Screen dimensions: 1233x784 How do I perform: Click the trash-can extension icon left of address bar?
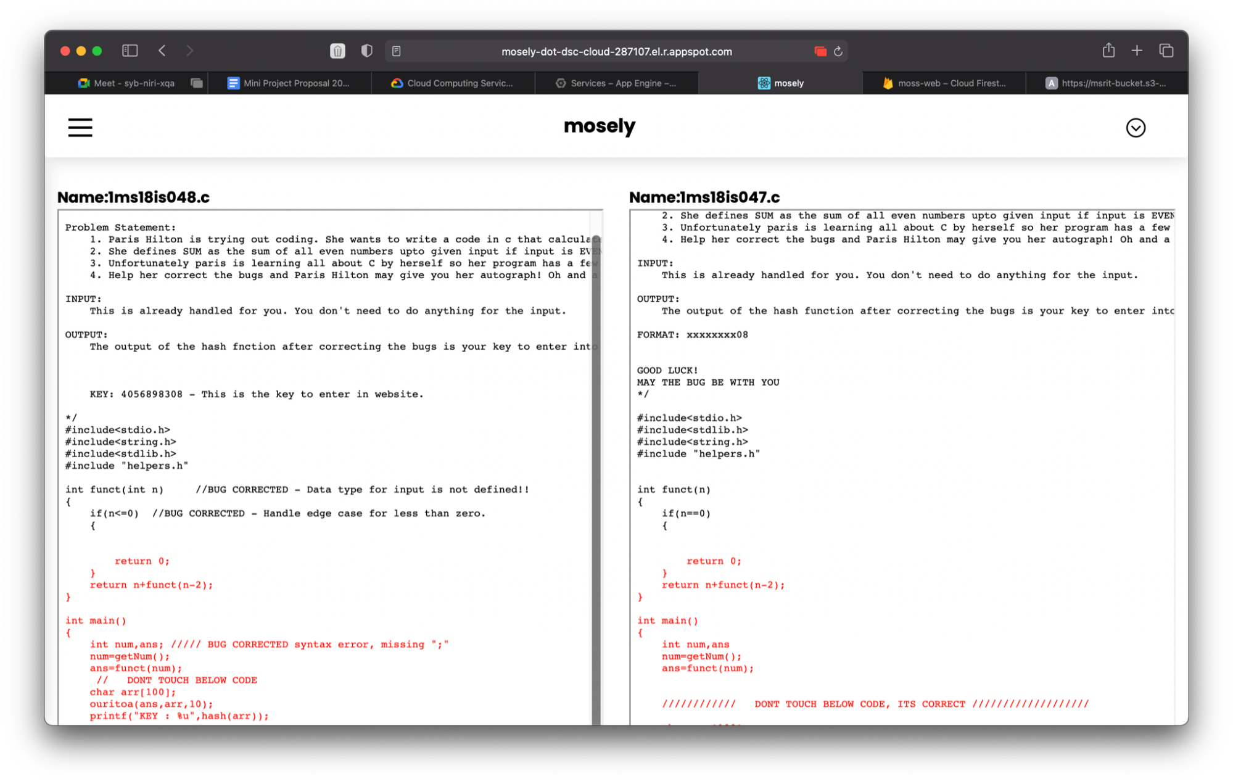[x=337, y=51]
